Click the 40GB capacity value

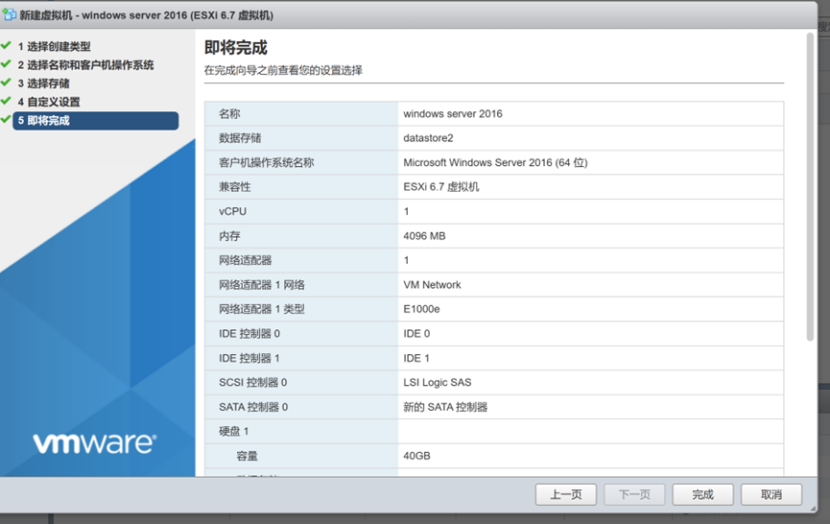[416, 456]
